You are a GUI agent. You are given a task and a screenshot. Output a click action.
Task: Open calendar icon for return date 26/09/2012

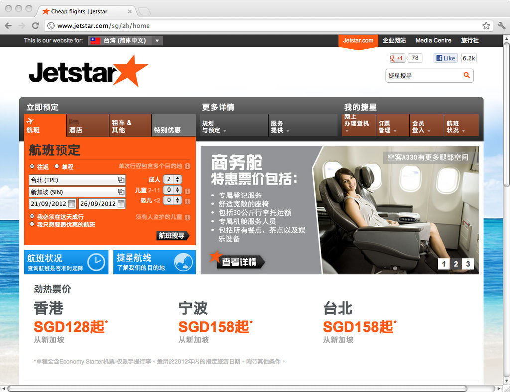coord(121,204)
